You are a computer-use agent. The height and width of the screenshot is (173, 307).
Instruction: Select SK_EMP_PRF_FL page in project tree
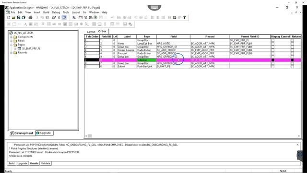pos(31,49)
